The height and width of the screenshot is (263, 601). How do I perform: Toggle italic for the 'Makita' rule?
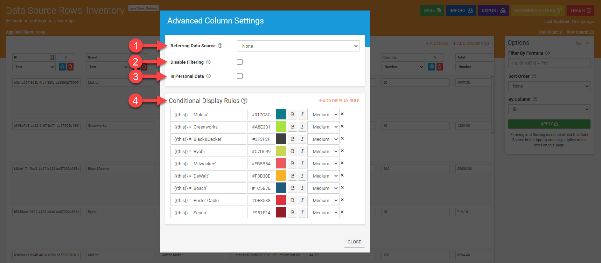(302, 115)
